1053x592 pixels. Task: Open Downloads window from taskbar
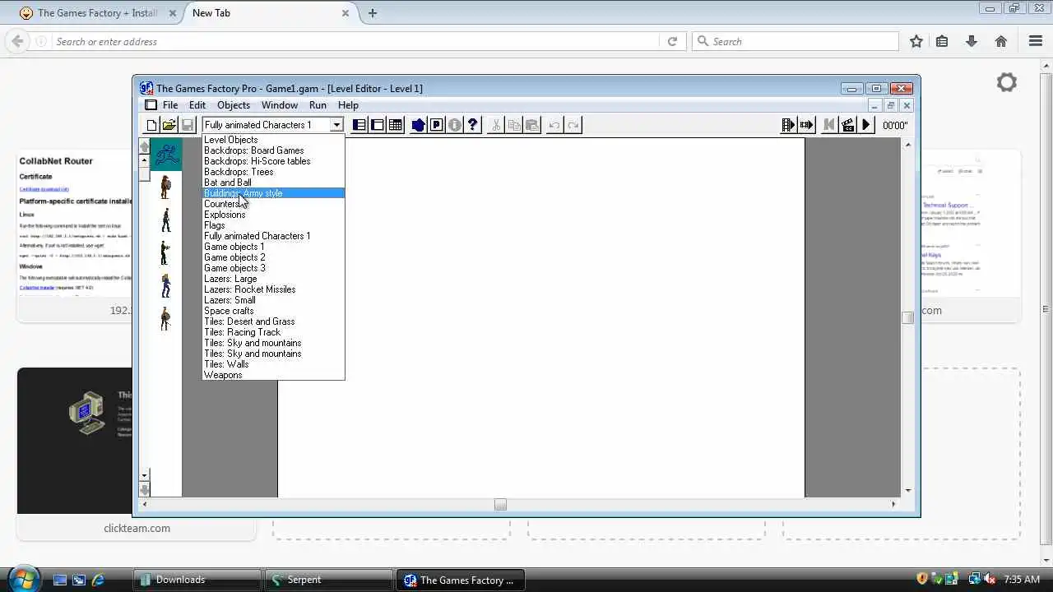[x=197, y=580]
